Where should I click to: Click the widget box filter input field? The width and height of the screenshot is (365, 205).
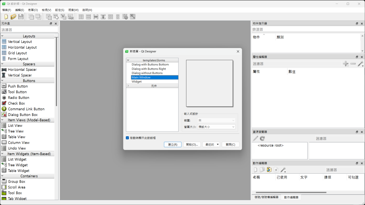pyautogui.click(x=29, y=30)
